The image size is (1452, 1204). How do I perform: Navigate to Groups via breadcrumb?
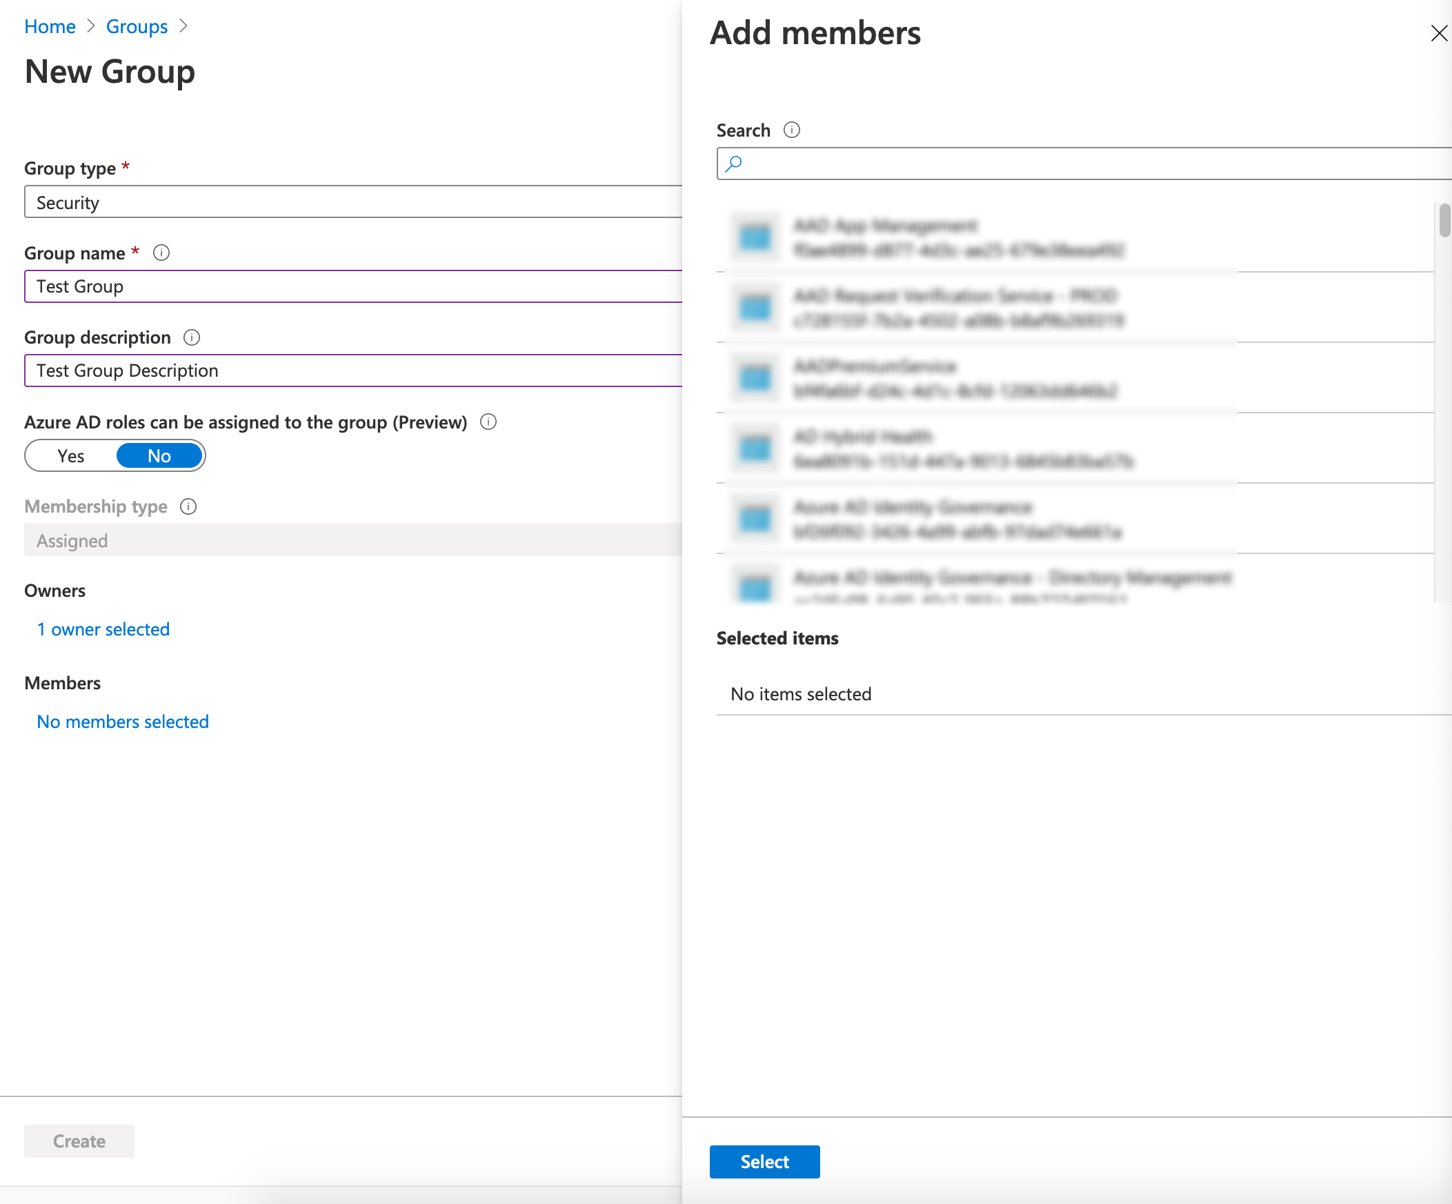pyautogui.click(x=136, y=26)
